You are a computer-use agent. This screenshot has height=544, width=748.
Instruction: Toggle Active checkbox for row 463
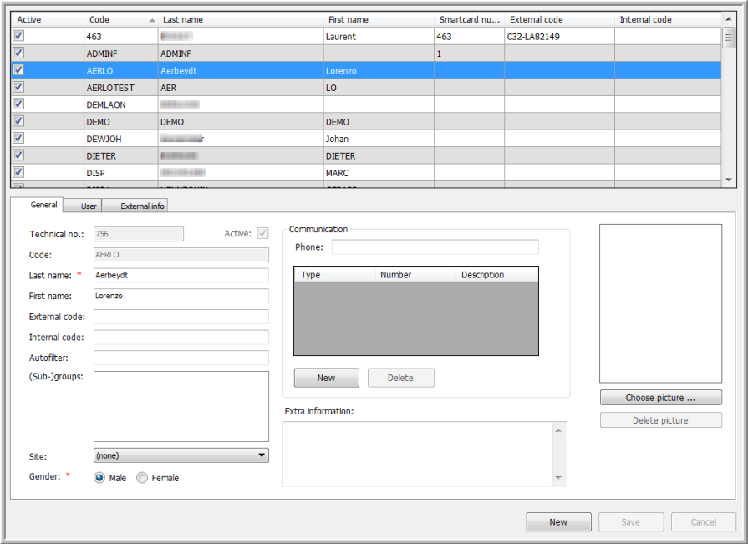pos(19,36)
